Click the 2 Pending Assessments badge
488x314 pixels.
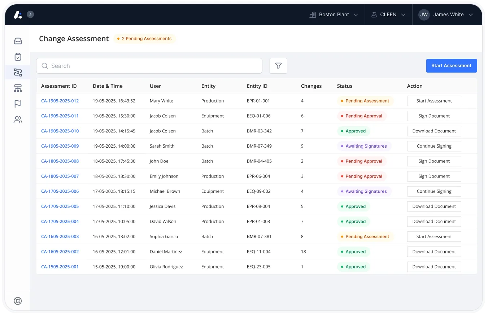[144, 39]
